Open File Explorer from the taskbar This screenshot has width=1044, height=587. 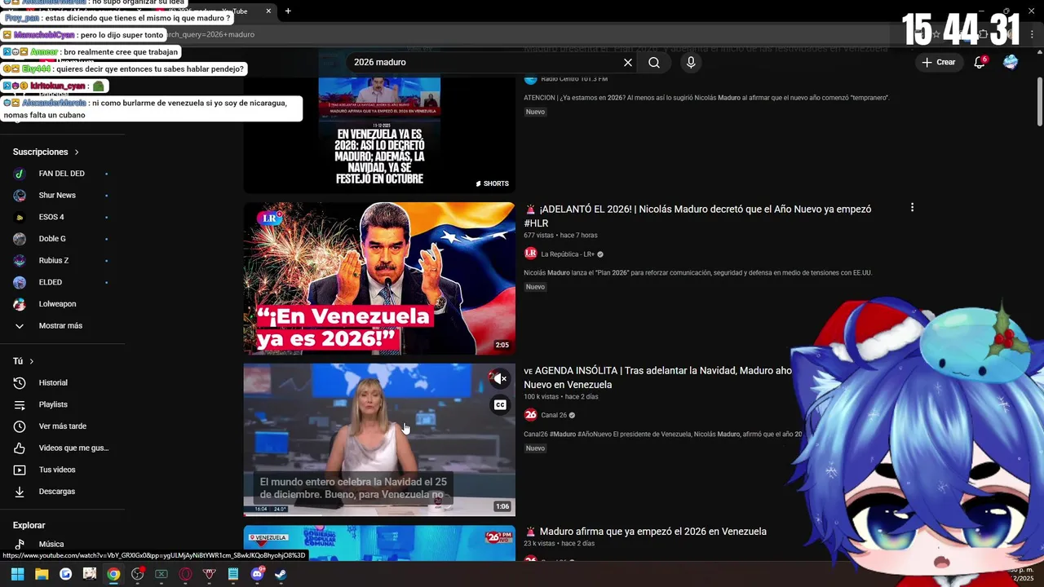coord(42,574)
